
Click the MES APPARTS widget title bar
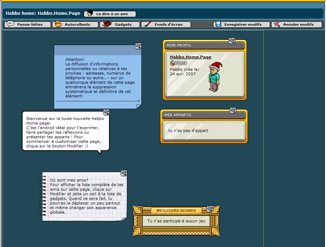[204, 115]
